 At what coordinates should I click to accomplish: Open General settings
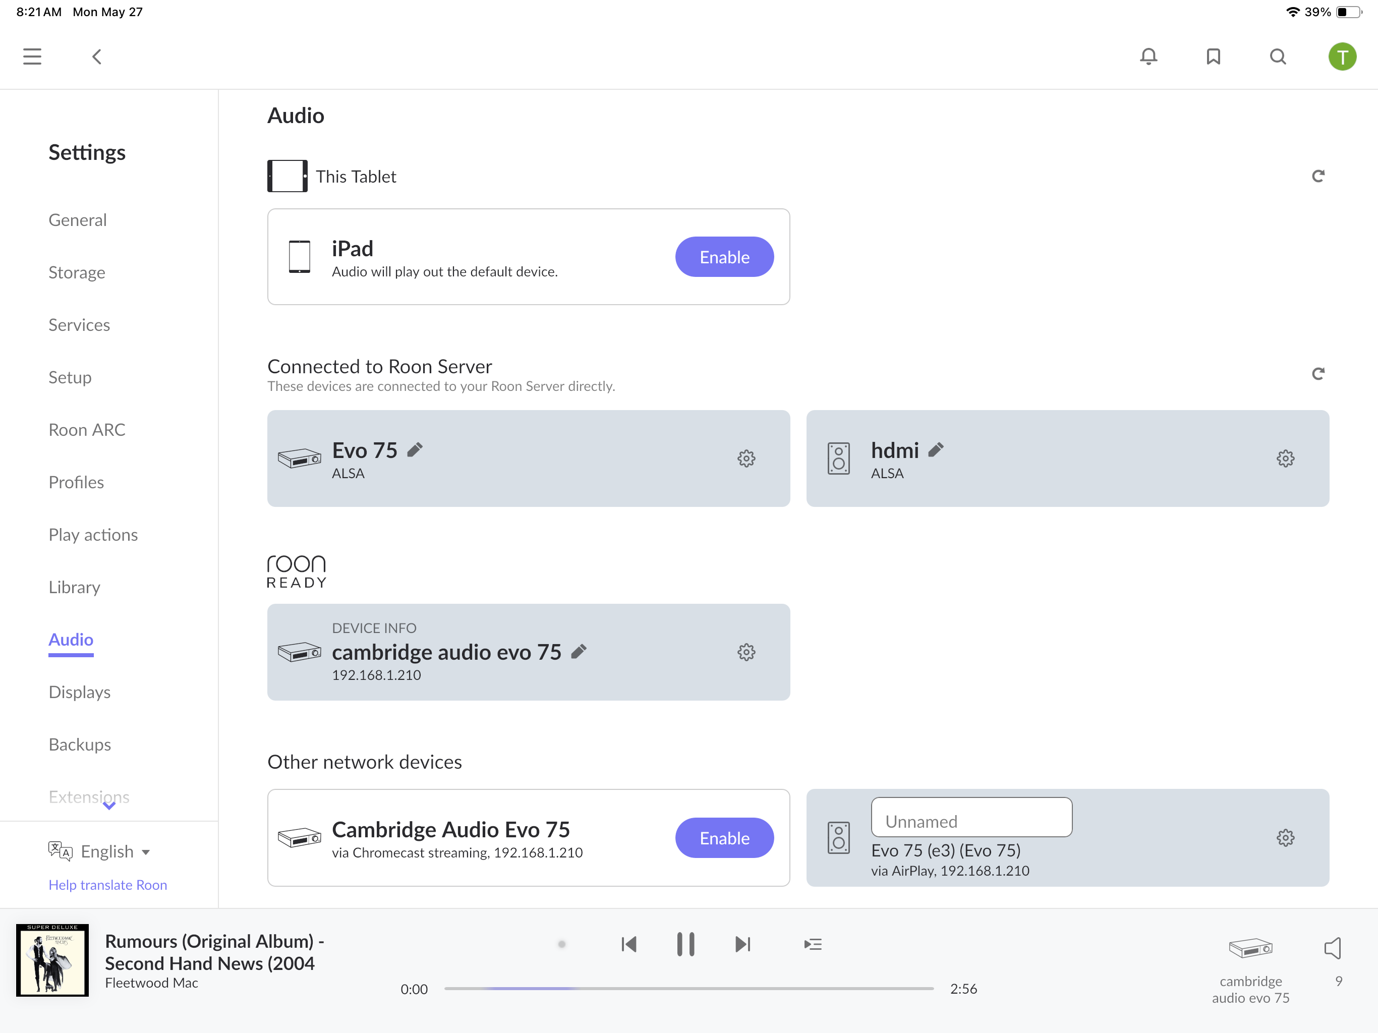pos(78,220)
